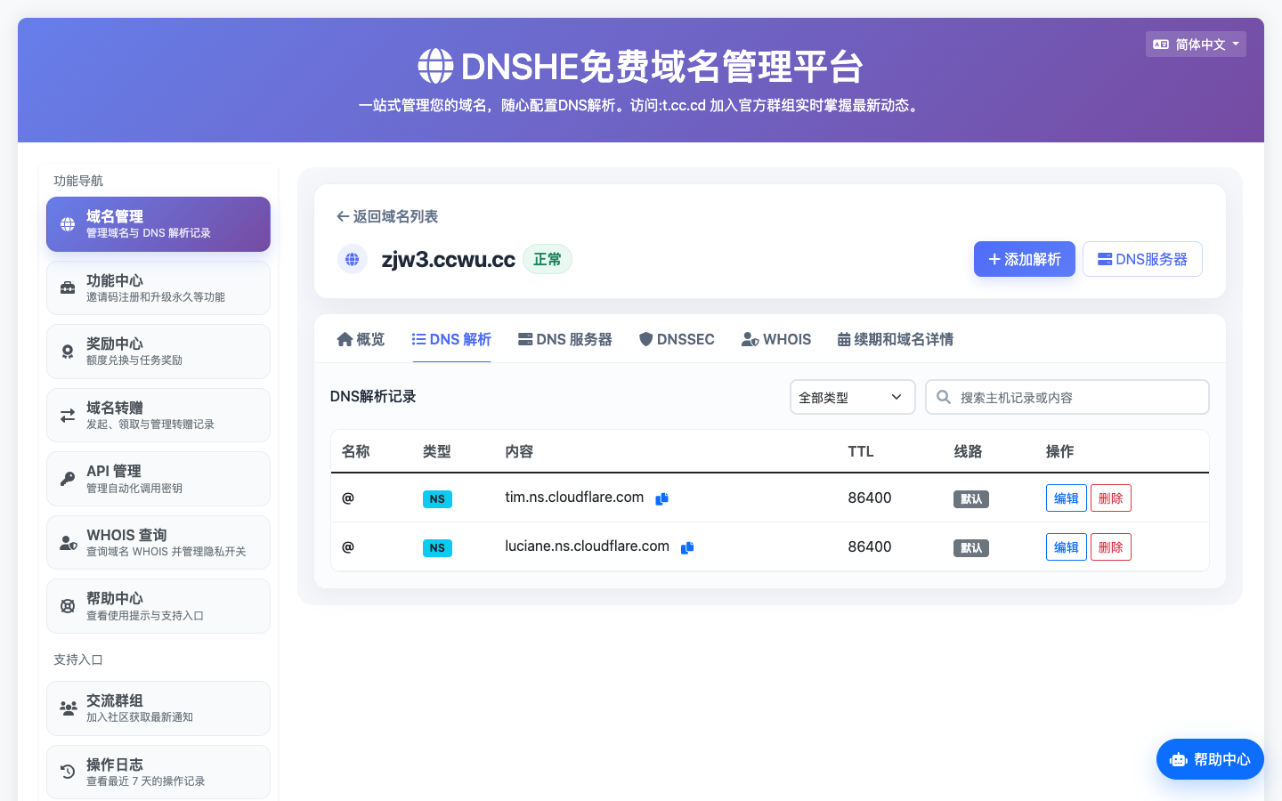Edit the tim.ns.cloudflare.com record

[x=1066, y=498]
